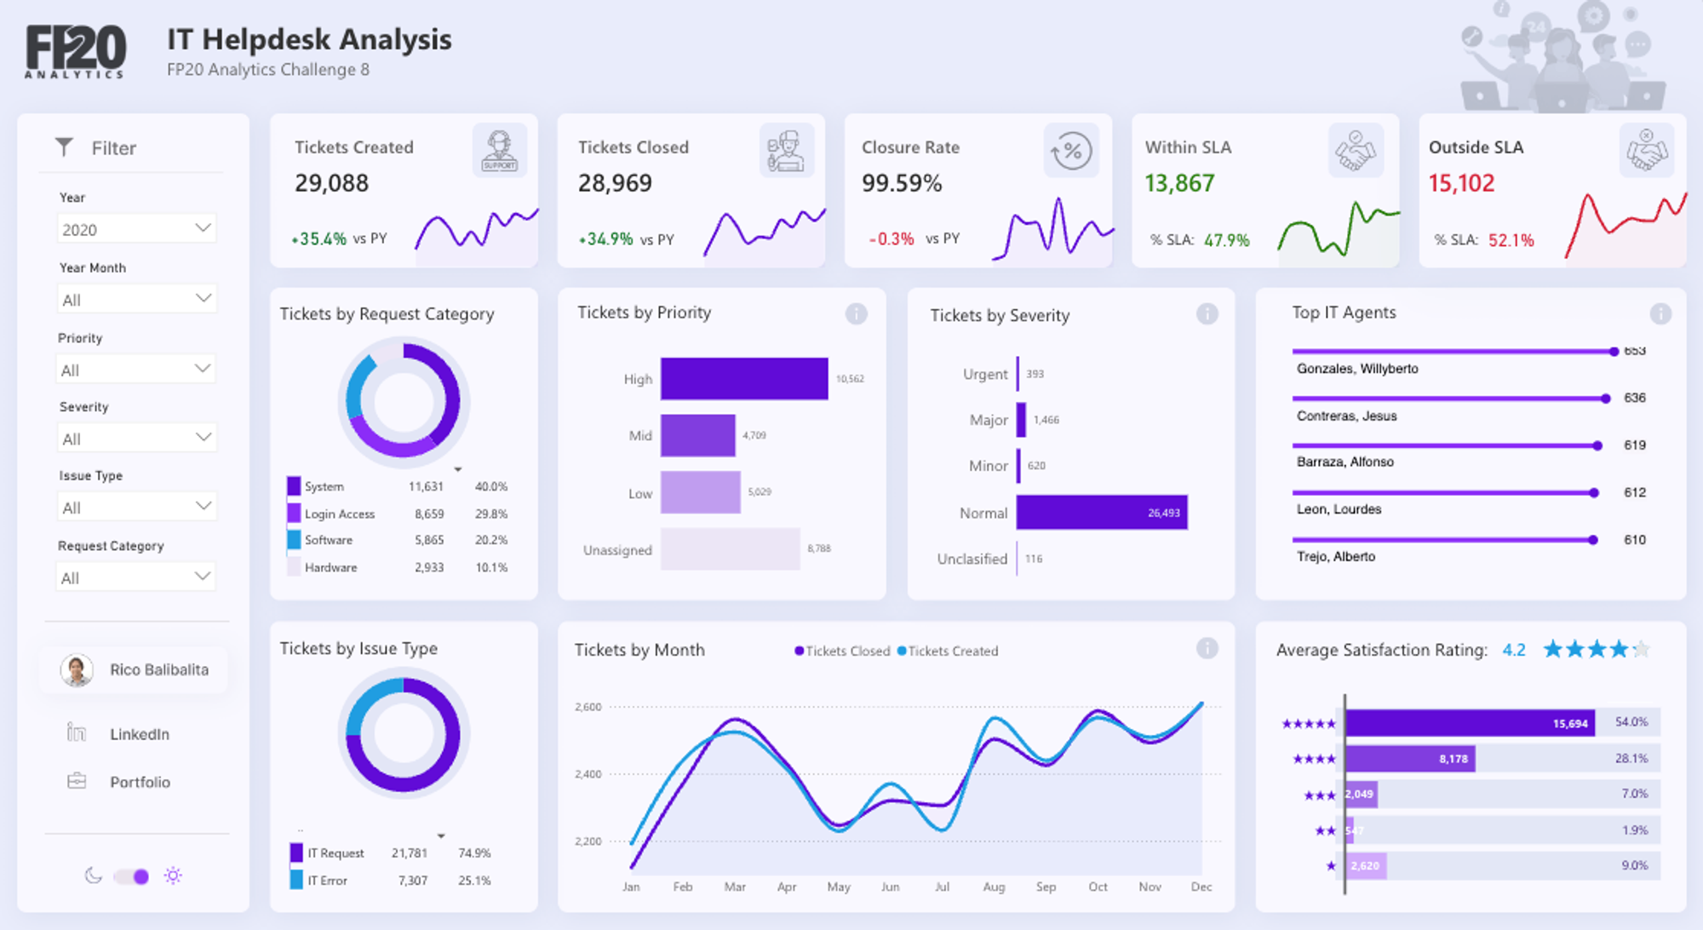
Task: Open the Portfolio link
Action: [141, 781]
